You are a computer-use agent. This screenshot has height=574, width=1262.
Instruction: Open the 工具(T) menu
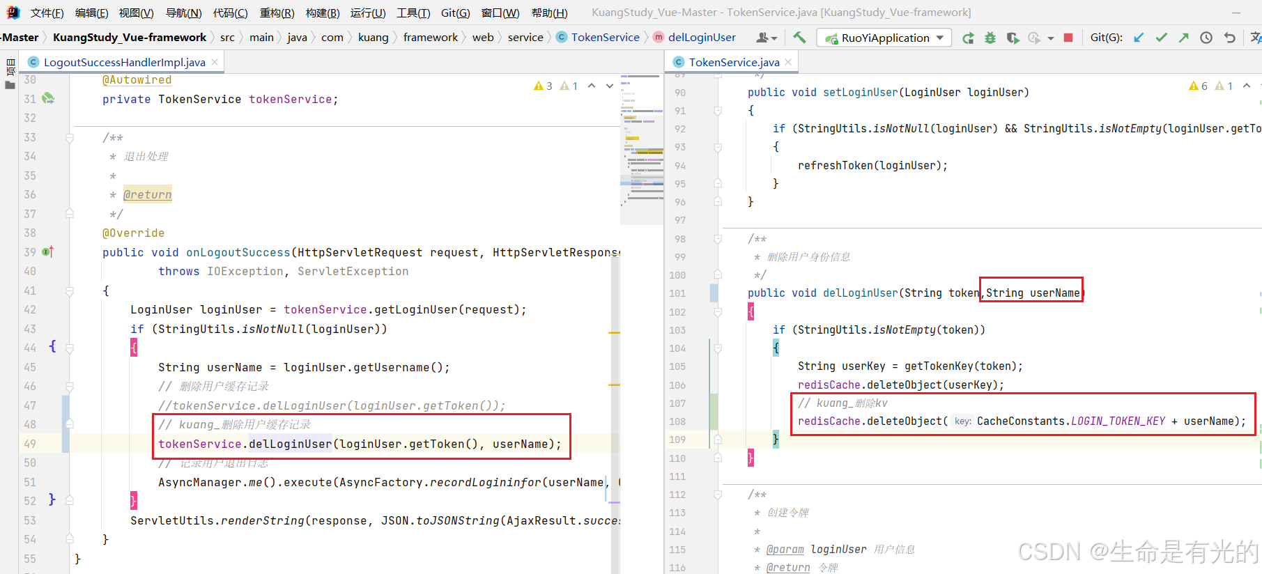click(x=413, y=13)
